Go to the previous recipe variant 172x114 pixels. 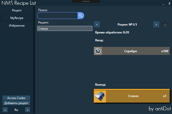point(97,24)
